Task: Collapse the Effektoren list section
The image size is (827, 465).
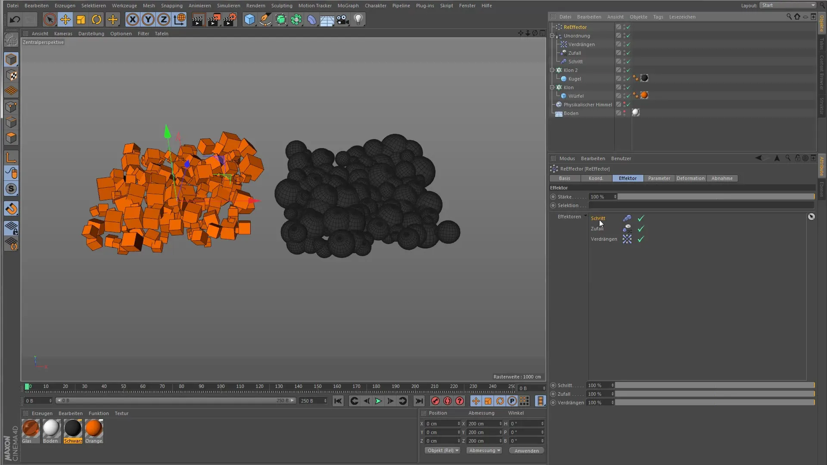Action: click(x=585, y=216)
